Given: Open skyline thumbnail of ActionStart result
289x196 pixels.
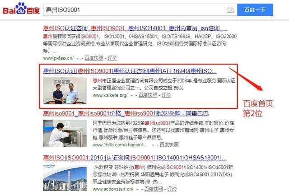Looking at the screenshot, I should [65, 177].
